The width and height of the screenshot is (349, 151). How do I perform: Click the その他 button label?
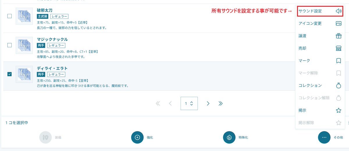coord(338,138)
